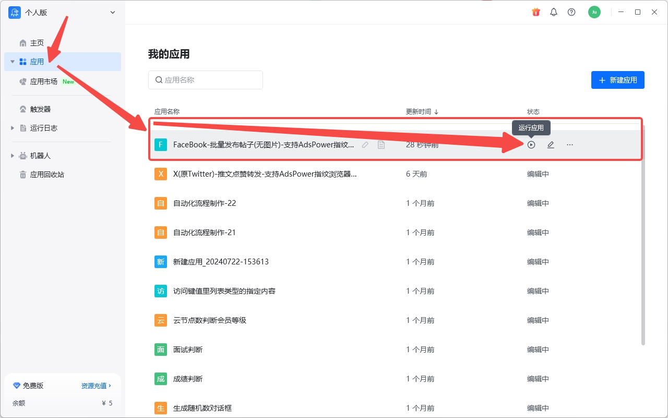This screenshot has height=418, width=668.
Task: Sort by 更新时间 column arrow
Action: (436, 112)
